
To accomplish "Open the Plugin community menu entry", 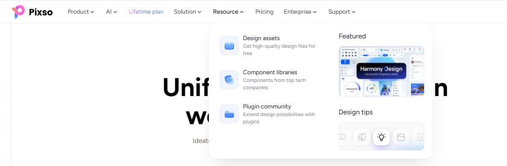I will coord(268,114).
